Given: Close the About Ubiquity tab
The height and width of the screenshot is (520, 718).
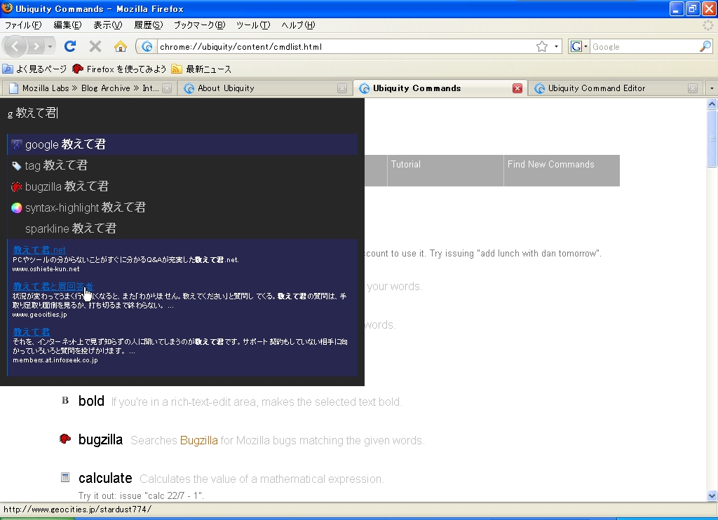Looking at the screenshot, I should [x=342, y=88].
